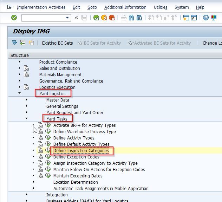Select Yard Request and Yard Order node

75,112
